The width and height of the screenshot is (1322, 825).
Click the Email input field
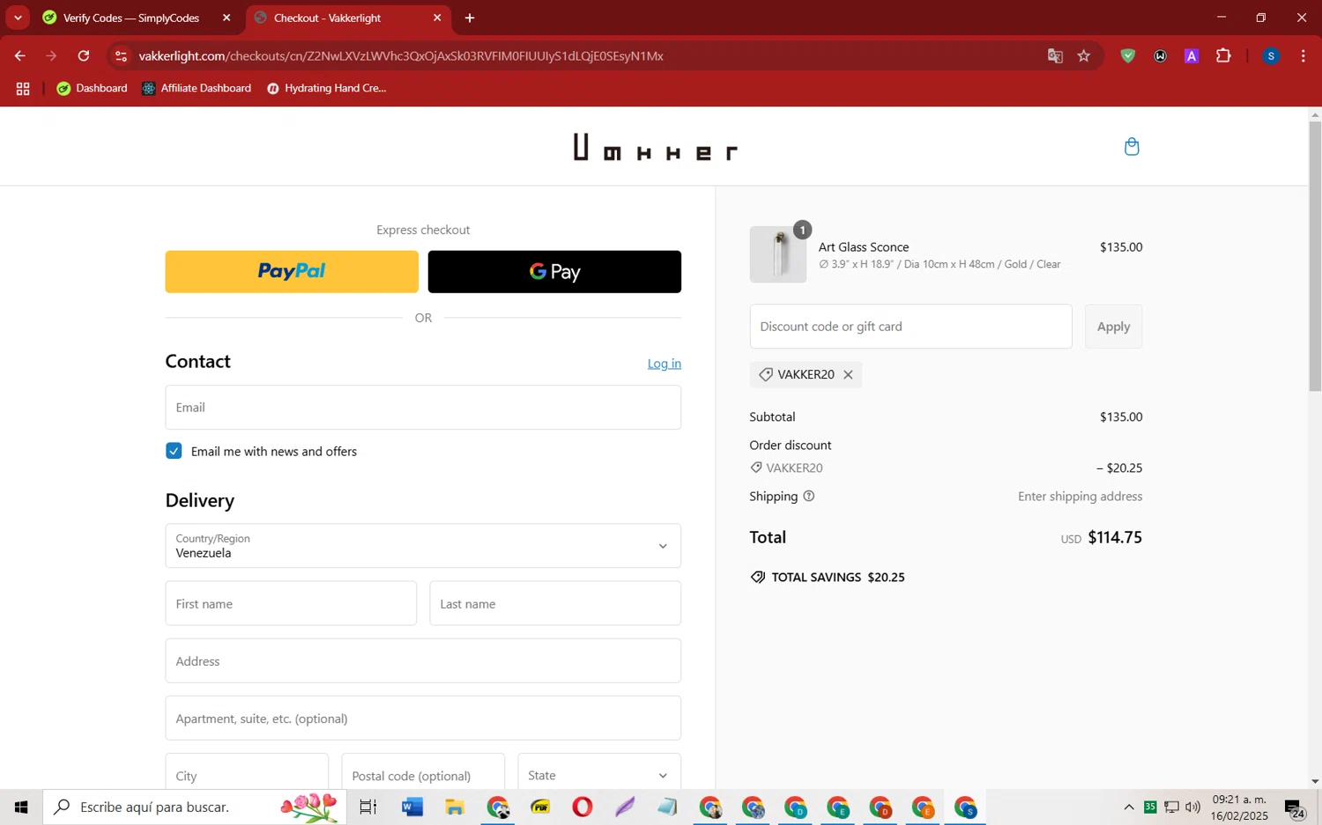[x=423, y=408]
